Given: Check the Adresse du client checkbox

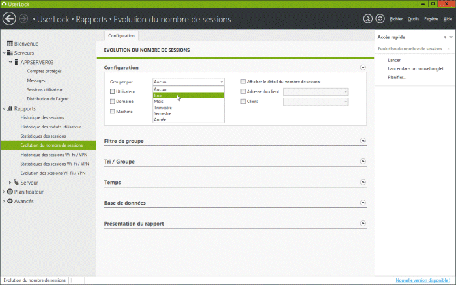Looking at the screenshot, I should [243, 91].
